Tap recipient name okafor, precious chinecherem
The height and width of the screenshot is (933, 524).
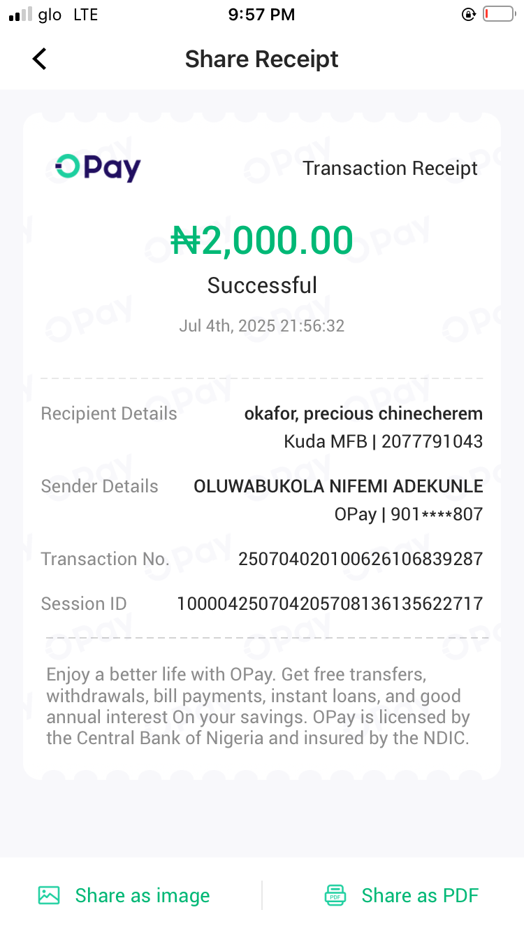click(363, 413)
